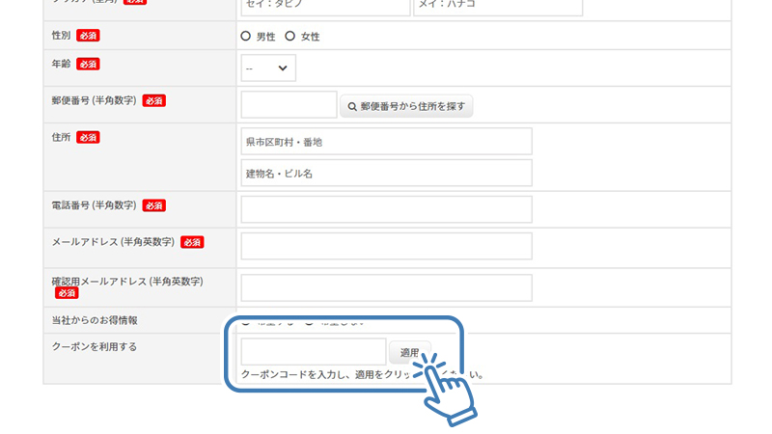The image size is (772, 434).
Task: Click the coupon code input box
Action: (313, 352)
